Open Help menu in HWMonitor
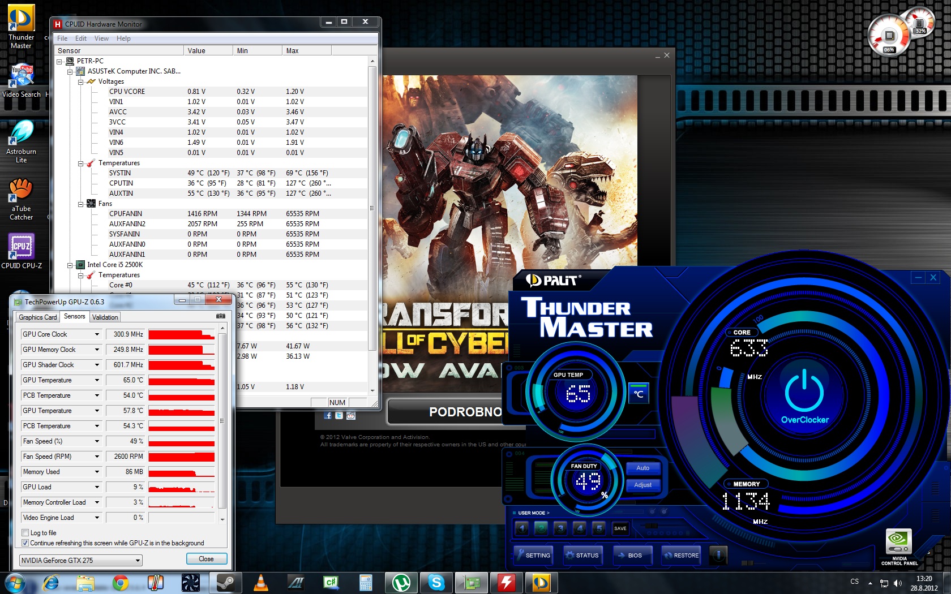 [x=123, y=38]
